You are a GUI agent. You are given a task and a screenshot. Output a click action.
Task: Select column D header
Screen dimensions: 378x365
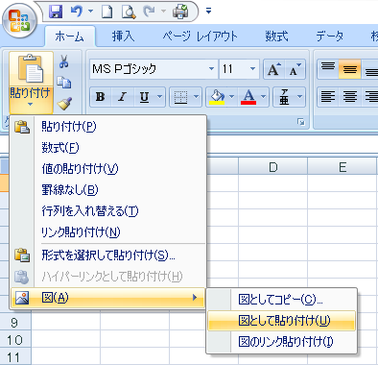[x=273, y=167]
